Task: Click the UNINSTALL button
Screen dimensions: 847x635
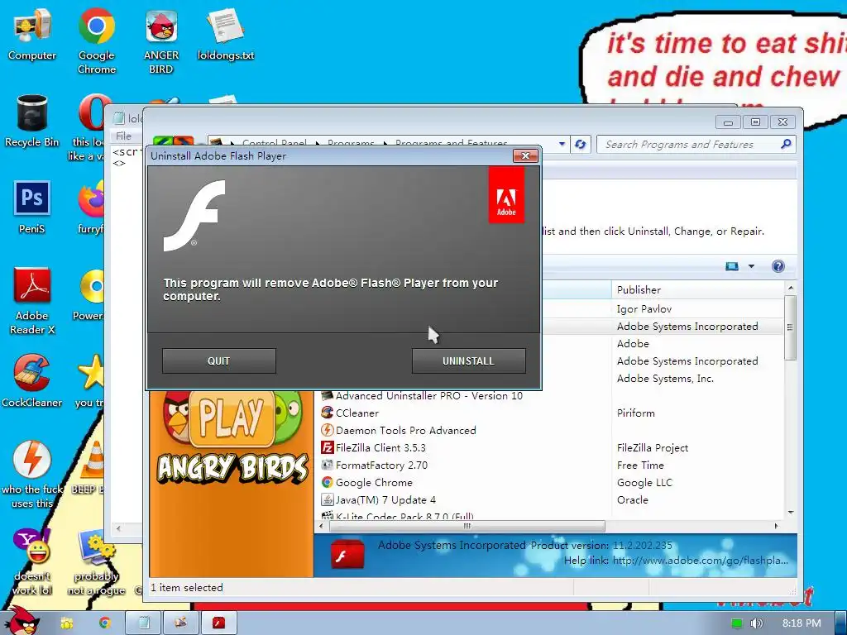Action: [x=468, y=360]
